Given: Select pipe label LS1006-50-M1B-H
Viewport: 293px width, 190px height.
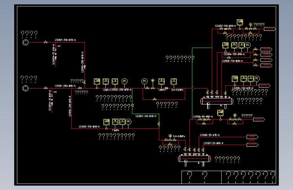Looking at the screenshot, I should (x=210, y=135).
